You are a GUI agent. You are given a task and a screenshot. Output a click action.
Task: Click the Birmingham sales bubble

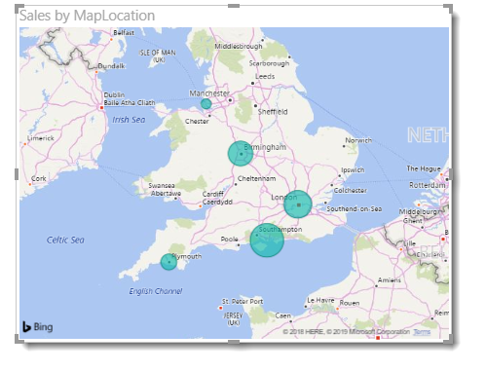[241, 154]
